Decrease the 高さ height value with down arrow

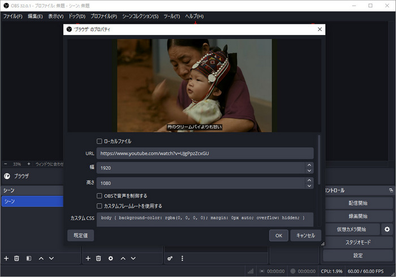click(309, 186)
